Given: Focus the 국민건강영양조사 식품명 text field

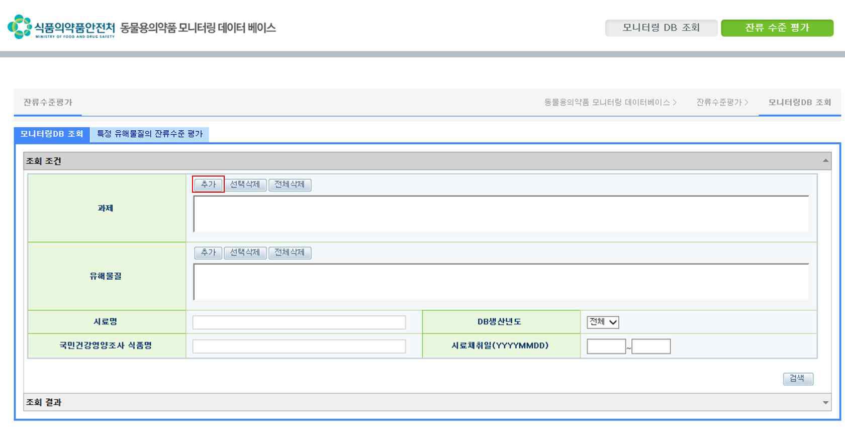Looking at the screenshot, I should pyautogui.click(x=299, y=346).
